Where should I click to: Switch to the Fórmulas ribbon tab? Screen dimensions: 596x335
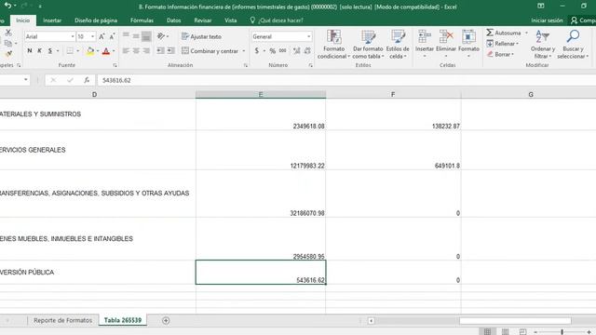coord(142,20)
